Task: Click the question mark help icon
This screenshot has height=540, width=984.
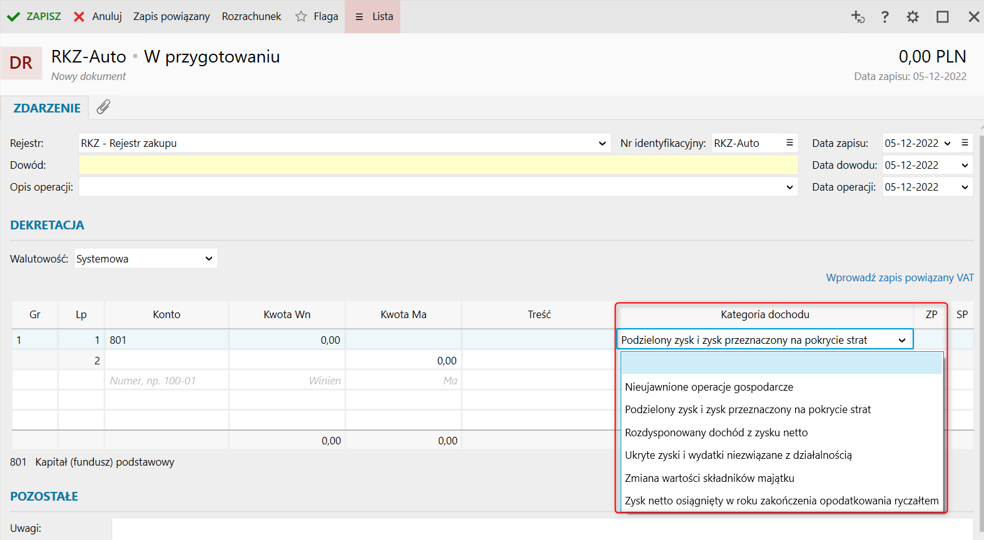Action: point(885,17)
